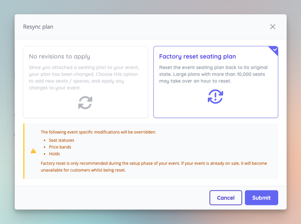Click the X to dismiss the dialog
The height and width of the screenshot is (224, 301).
point(272,26)
